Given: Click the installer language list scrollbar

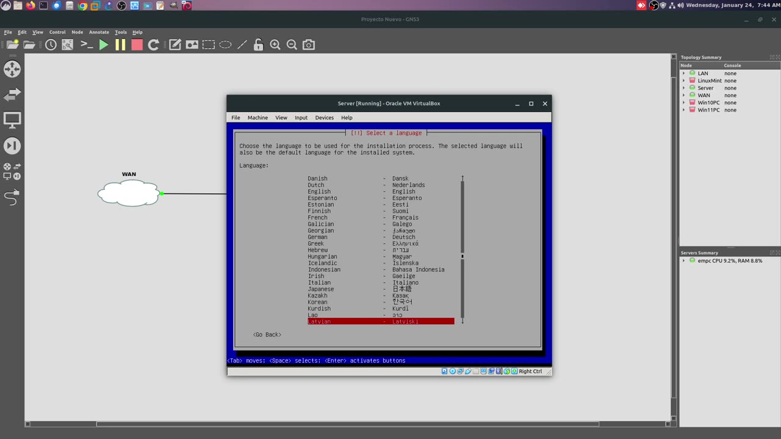Looking at the screenshot, I should [462, 249].
